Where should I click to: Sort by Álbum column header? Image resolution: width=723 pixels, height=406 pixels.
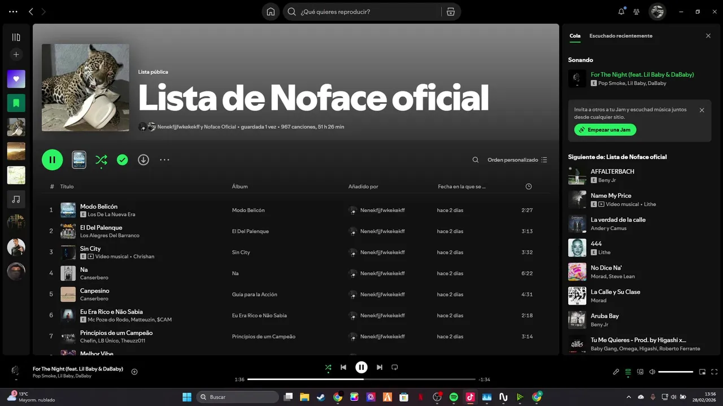pyautogui.click(x=239, y=187)
